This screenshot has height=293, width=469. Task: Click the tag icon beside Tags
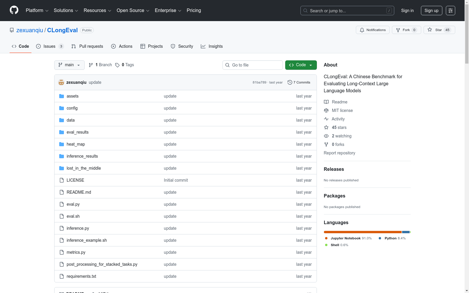117,65
